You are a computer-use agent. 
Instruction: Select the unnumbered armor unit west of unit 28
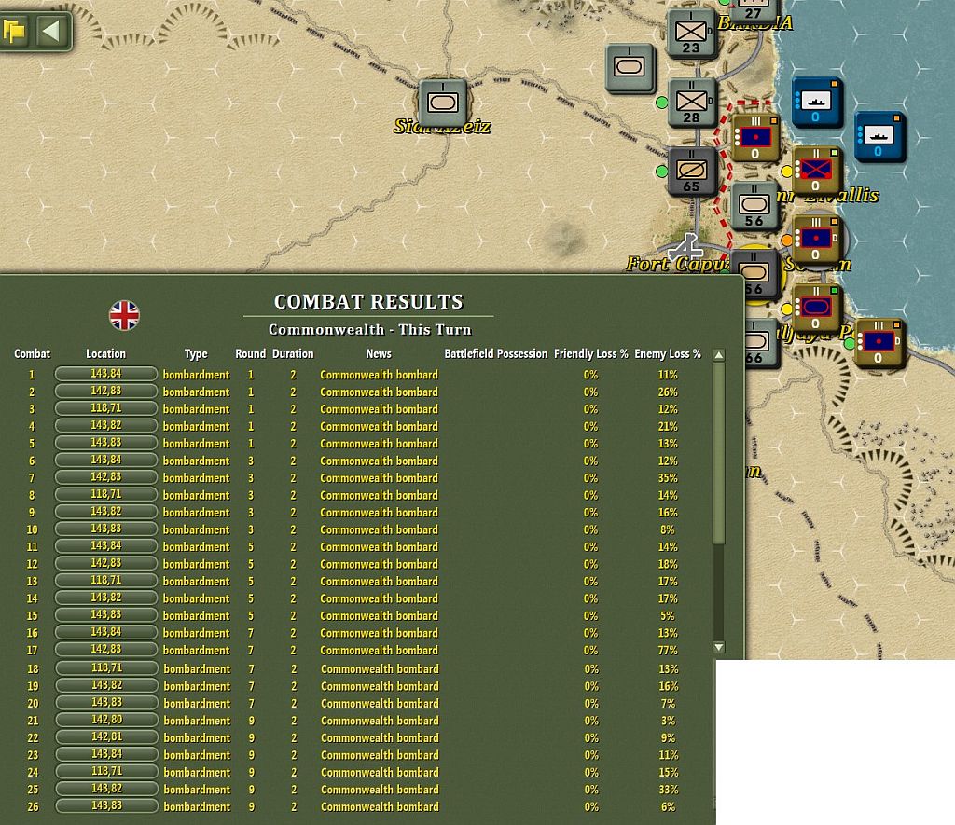point(630,67)
